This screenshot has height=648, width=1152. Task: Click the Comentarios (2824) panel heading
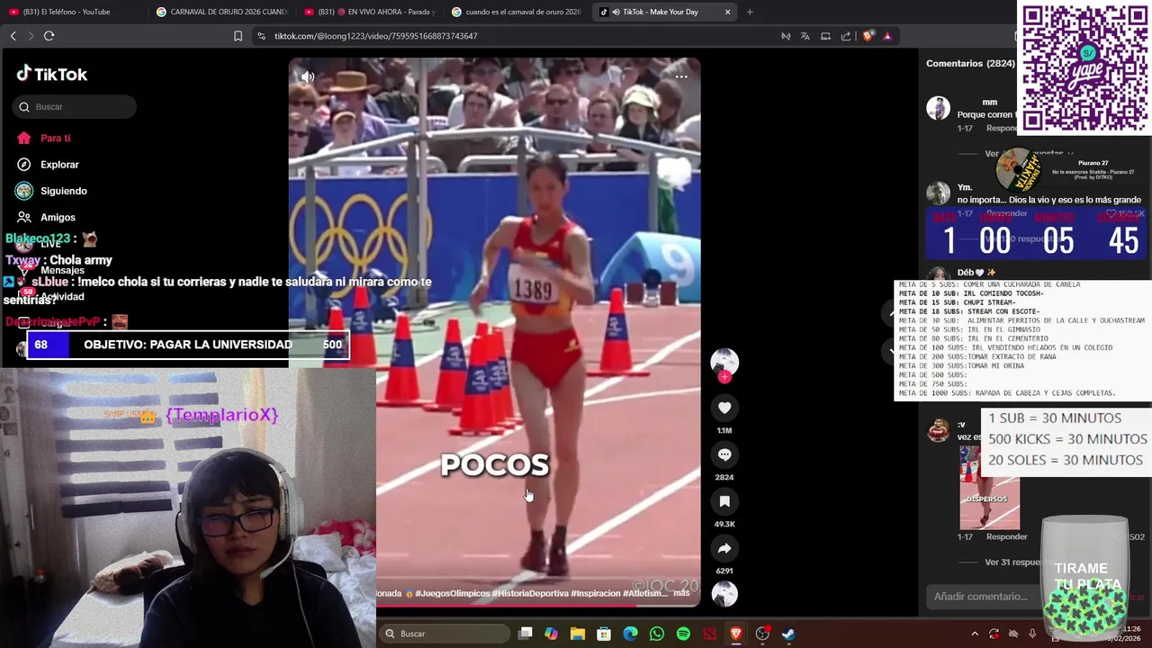pyautogui.click(x=970, y=63)
